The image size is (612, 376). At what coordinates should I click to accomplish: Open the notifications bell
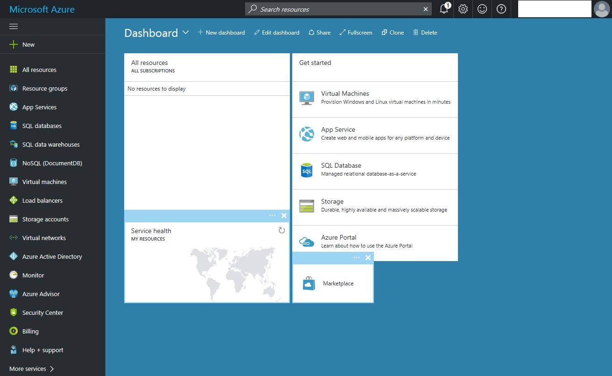[x=443, y=9]
